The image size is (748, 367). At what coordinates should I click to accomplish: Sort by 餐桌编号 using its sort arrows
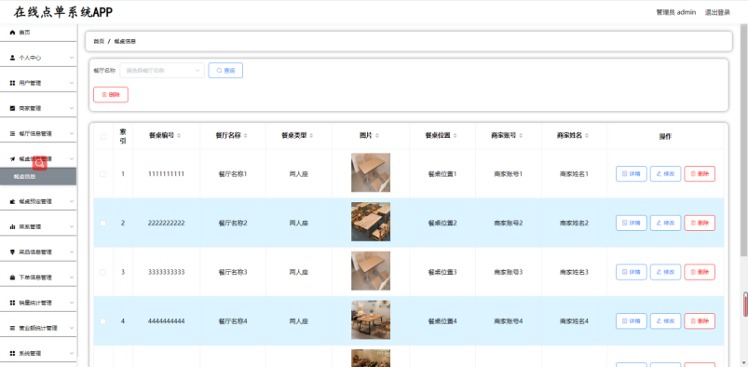(x=179, y=136)
